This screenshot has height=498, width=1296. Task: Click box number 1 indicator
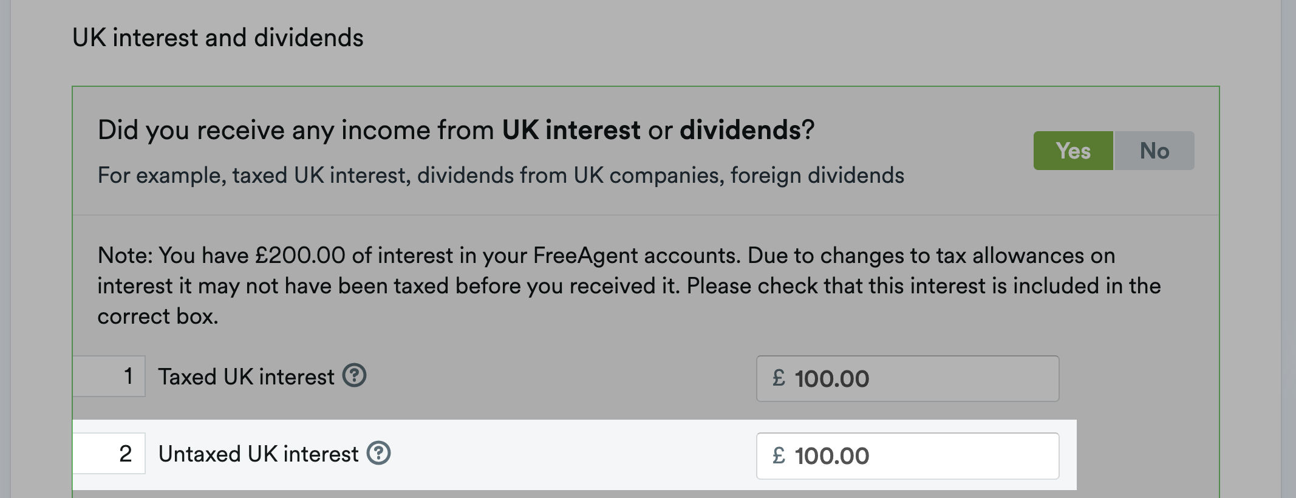click(x=109, y=376)
